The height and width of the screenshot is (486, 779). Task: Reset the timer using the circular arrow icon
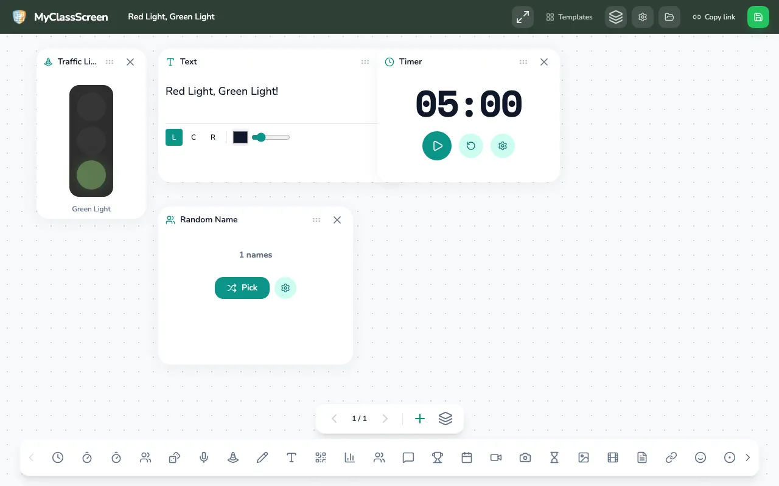[x=471, y=146]
